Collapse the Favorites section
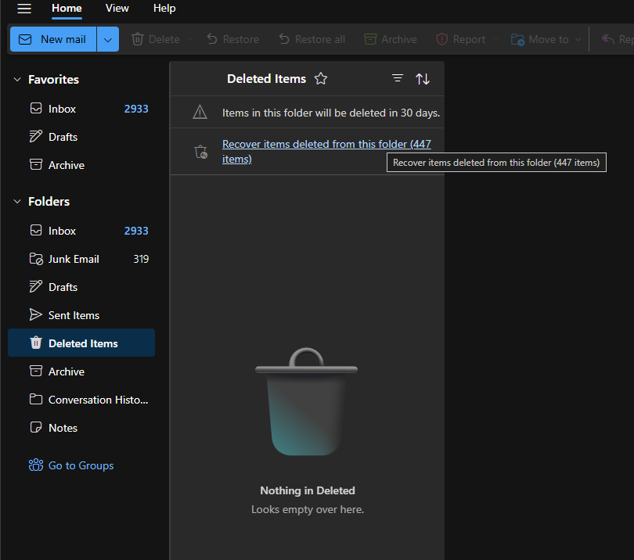 click(x=17, y=79)
